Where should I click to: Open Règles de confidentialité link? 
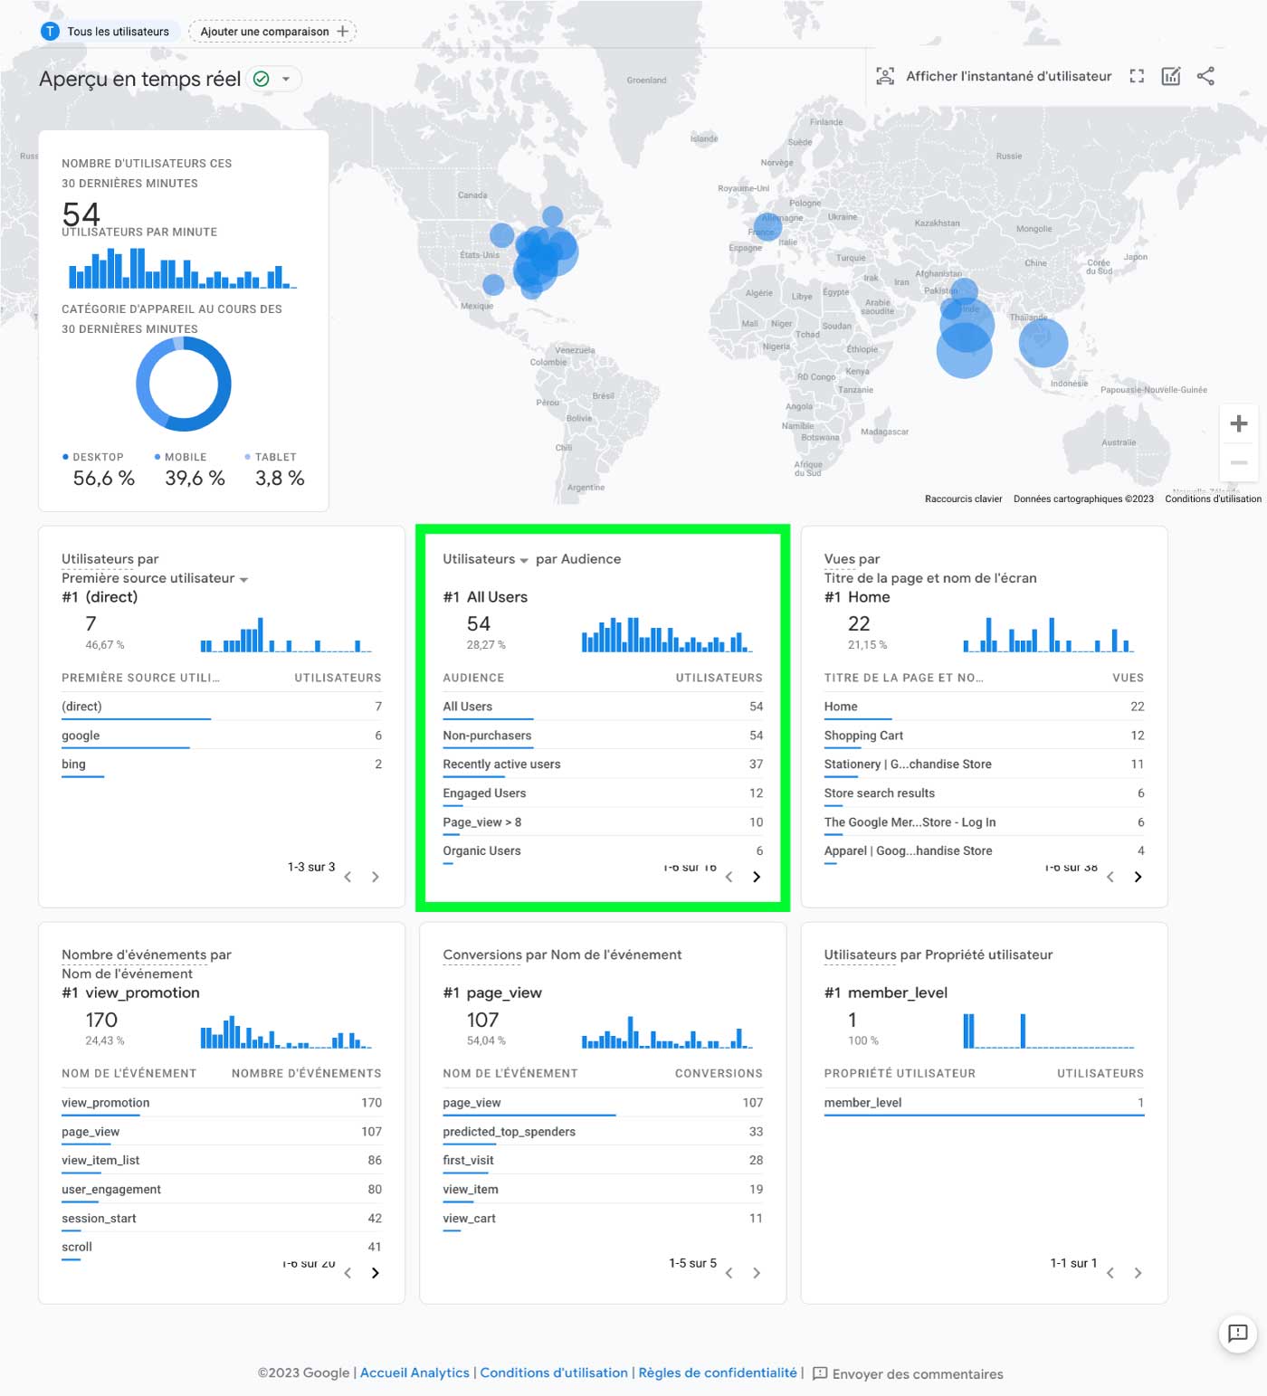point(718,1372)
